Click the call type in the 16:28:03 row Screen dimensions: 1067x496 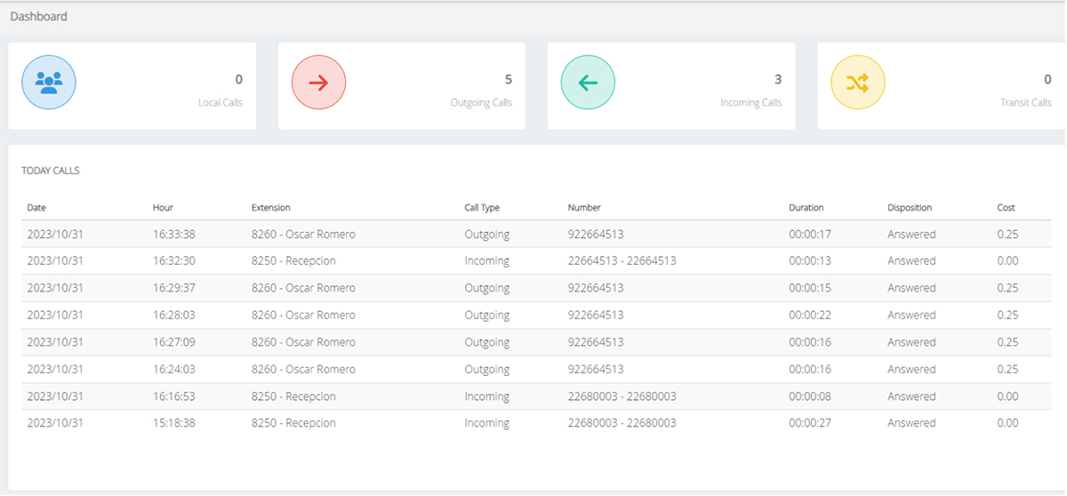486,316
